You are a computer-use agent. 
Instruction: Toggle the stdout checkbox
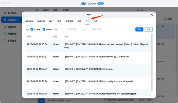click(44, 29)
